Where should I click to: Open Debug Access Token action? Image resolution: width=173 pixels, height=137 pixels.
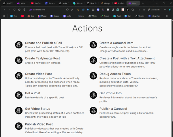pos(115,74)
